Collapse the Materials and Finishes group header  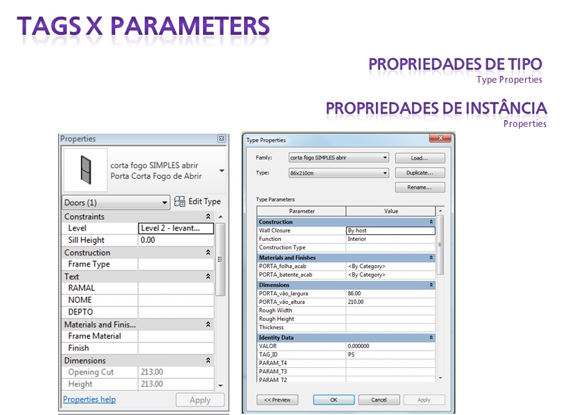[432, 257]
